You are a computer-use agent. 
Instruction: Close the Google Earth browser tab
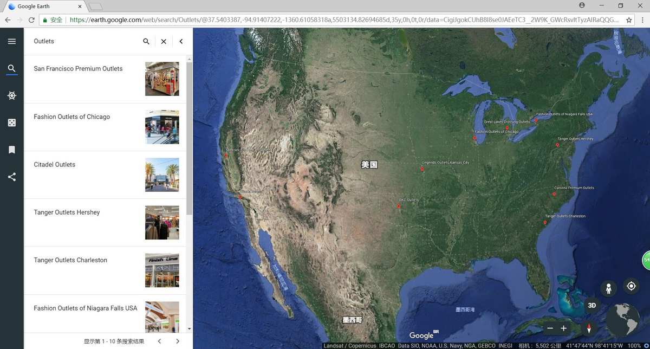80,7
